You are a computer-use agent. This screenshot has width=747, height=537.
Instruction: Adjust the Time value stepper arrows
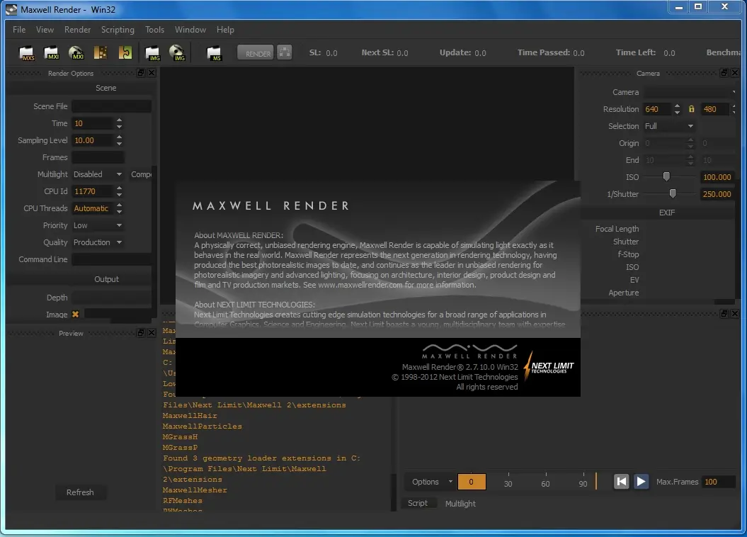[x=119, y=123]
